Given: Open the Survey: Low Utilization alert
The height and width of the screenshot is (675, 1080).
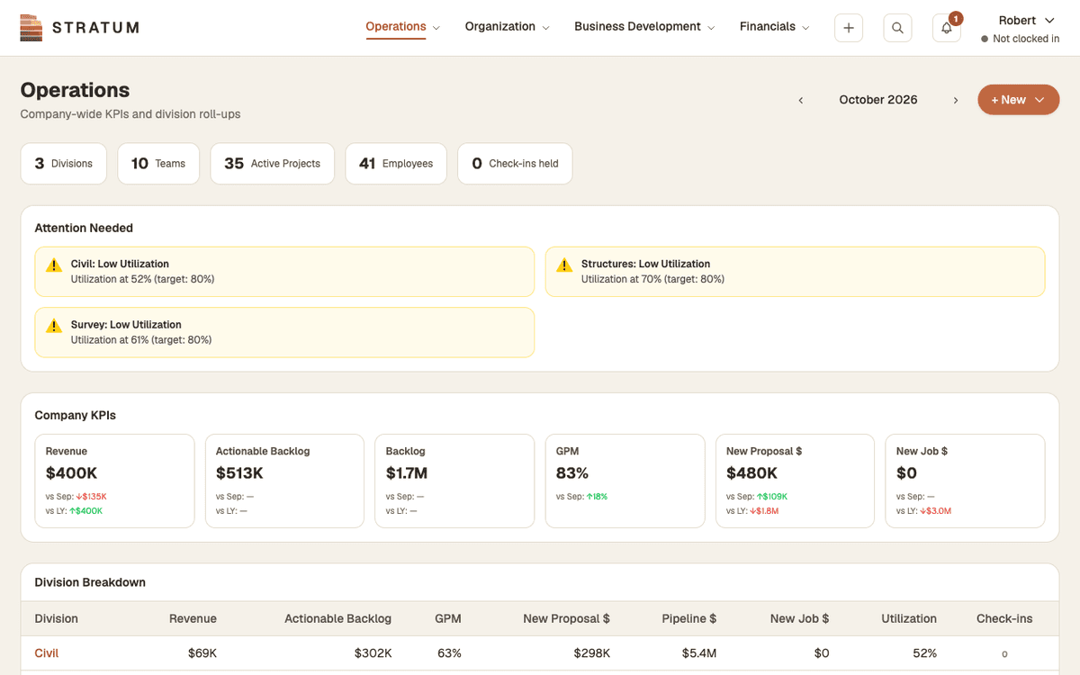Looking at the screenshot, I should pyautogui.click(x=284, y=332).
